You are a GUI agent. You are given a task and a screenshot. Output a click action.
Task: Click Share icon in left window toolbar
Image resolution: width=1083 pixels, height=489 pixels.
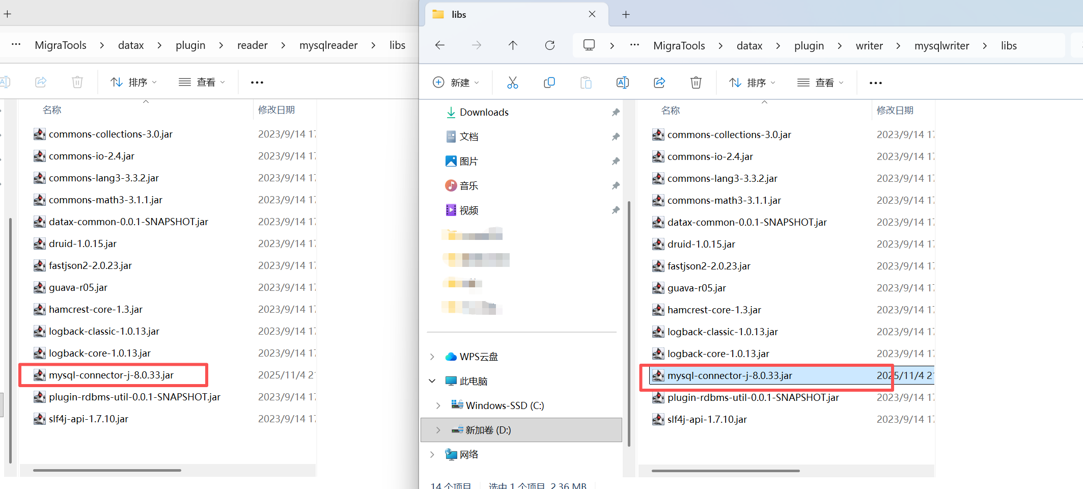click(41, 82)
